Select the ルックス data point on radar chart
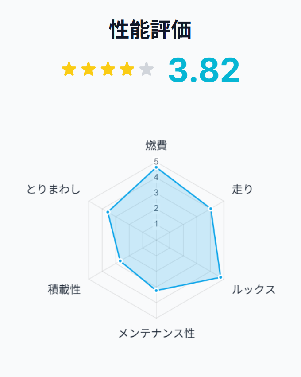 (x=220, y=277)
